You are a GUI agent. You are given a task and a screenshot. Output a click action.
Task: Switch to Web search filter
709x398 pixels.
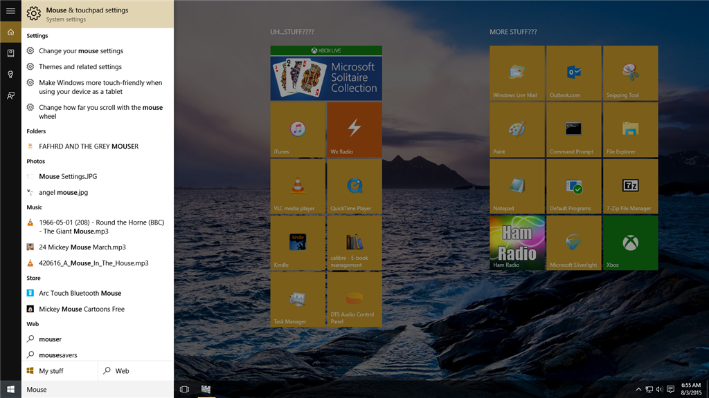tap(136, 371)
